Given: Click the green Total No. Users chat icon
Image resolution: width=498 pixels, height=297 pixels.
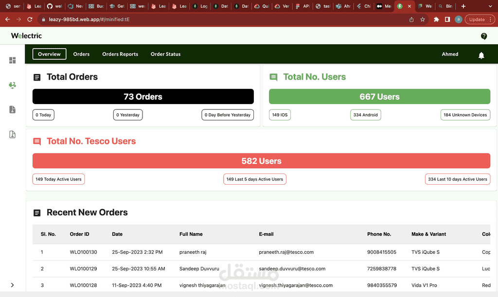Looking at the screenshot, I should click(x=273, y=77).
